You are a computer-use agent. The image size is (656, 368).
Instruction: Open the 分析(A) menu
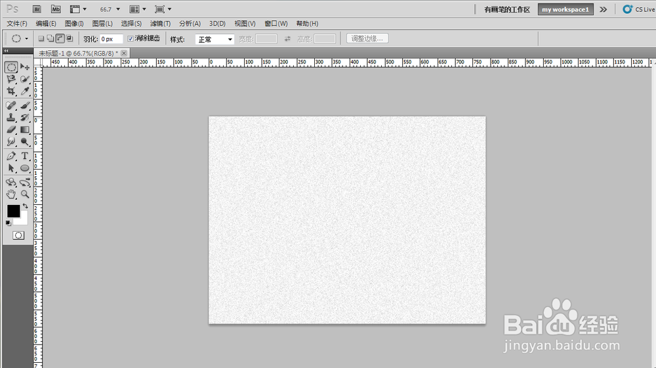190,24
